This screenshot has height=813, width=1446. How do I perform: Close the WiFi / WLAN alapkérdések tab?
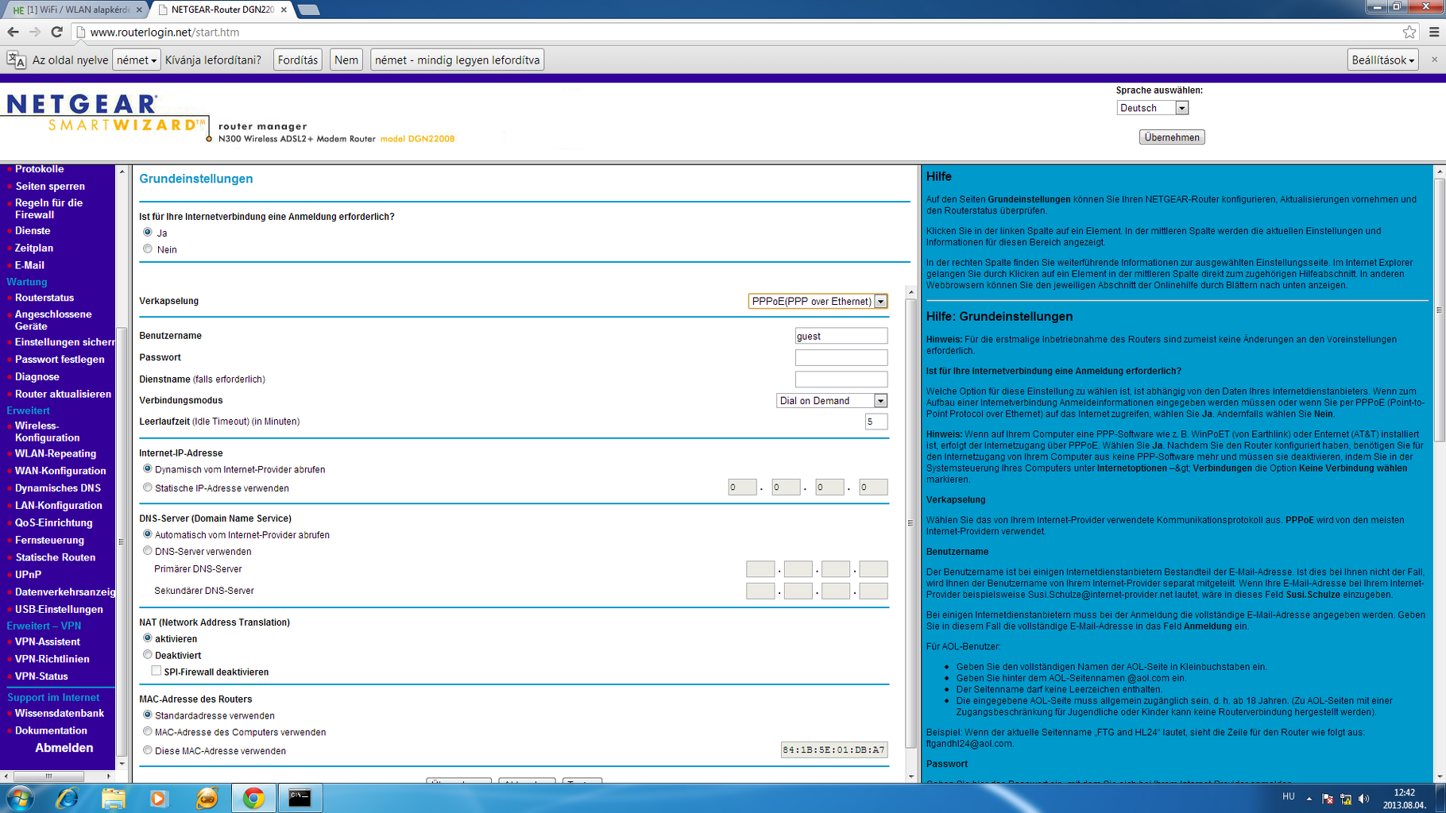tap(139, 10)
